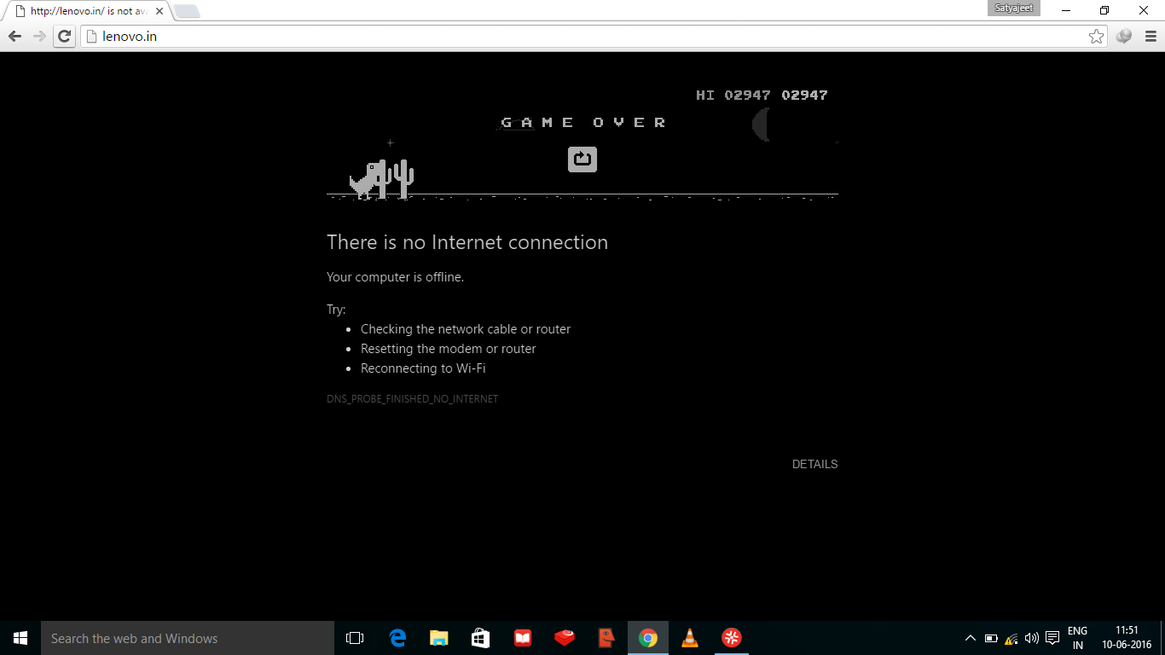Open the volume control in the system tray
The height and width of the screenshot is (655, 1165).
tap(1032, 638)
